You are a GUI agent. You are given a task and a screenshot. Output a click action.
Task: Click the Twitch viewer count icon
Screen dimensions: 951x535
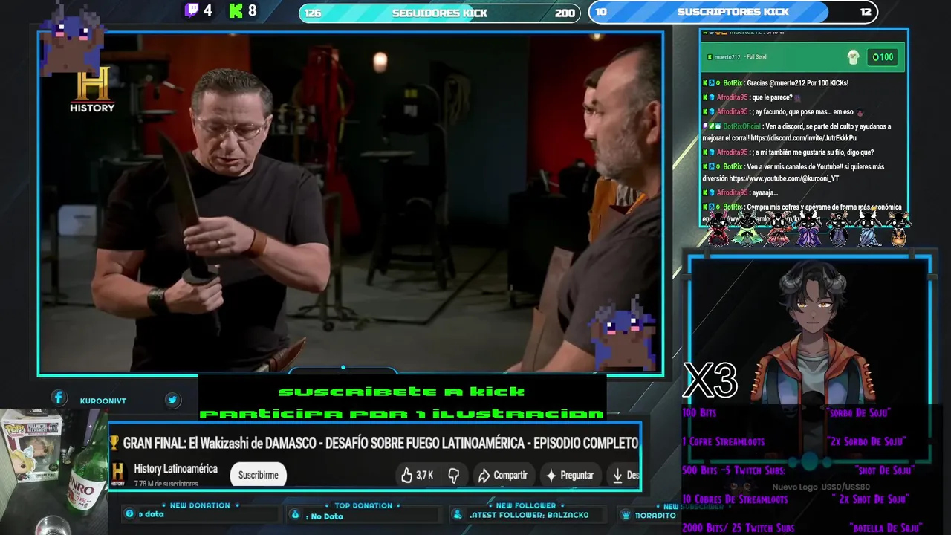(192, 10)
